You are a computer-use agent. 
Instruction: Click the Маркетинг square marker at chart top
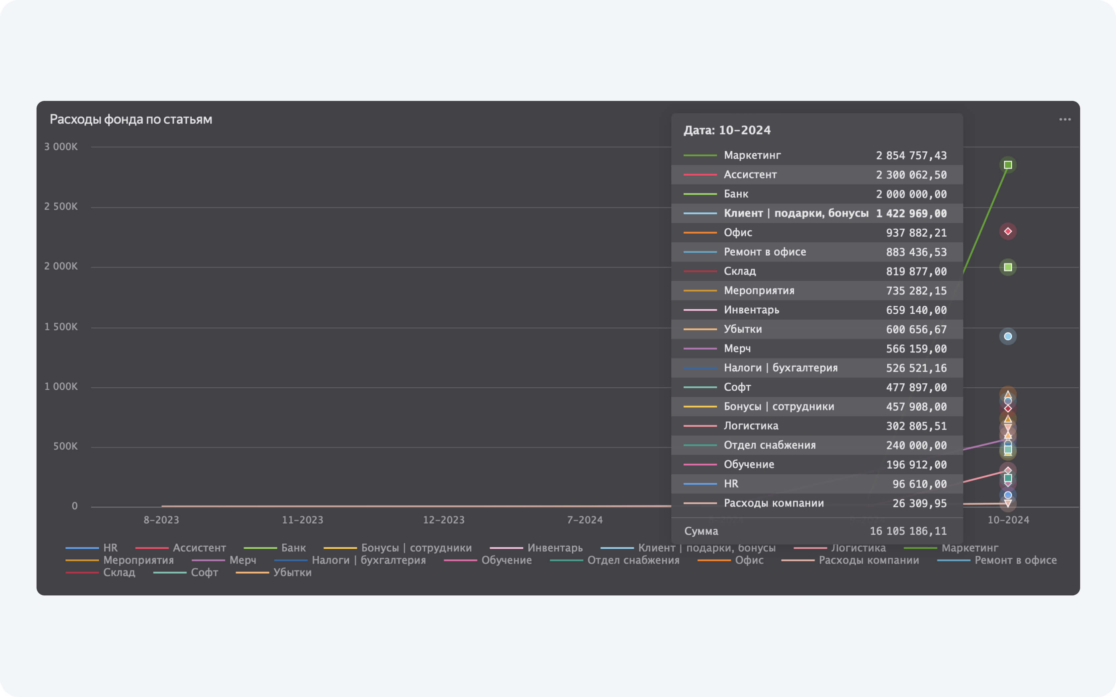1008,165
